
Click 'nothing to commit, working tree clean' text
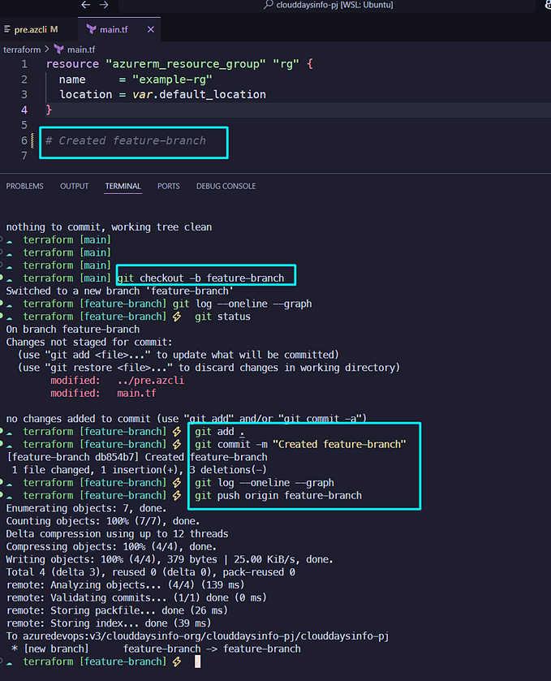[109, 227]
